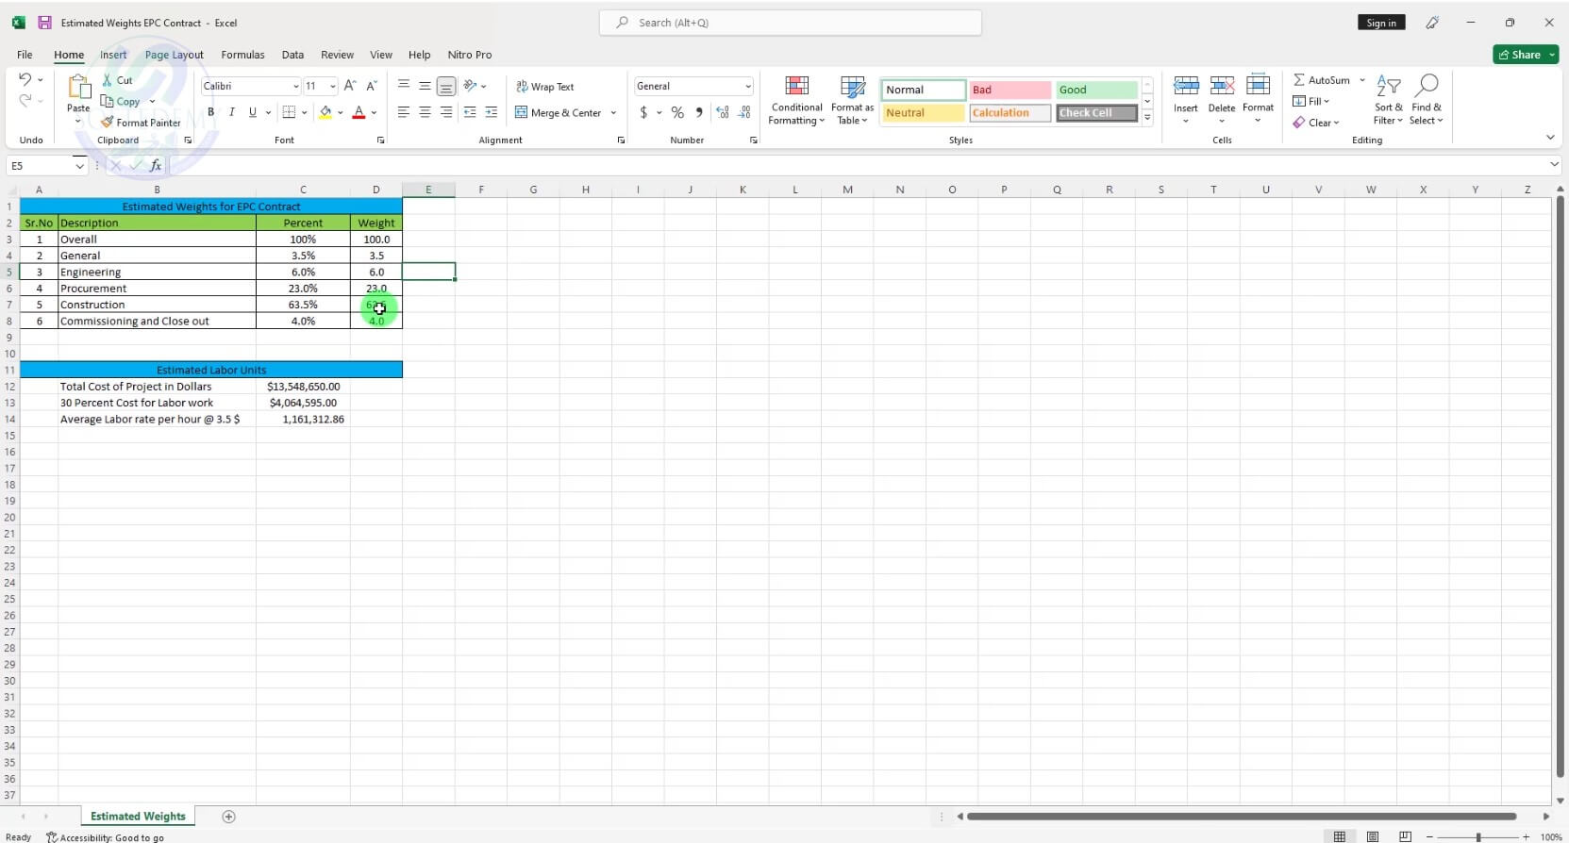This screenshot has height=843, width=1569.
Task: Click the Paste clipboard icon
Action: 79,88
